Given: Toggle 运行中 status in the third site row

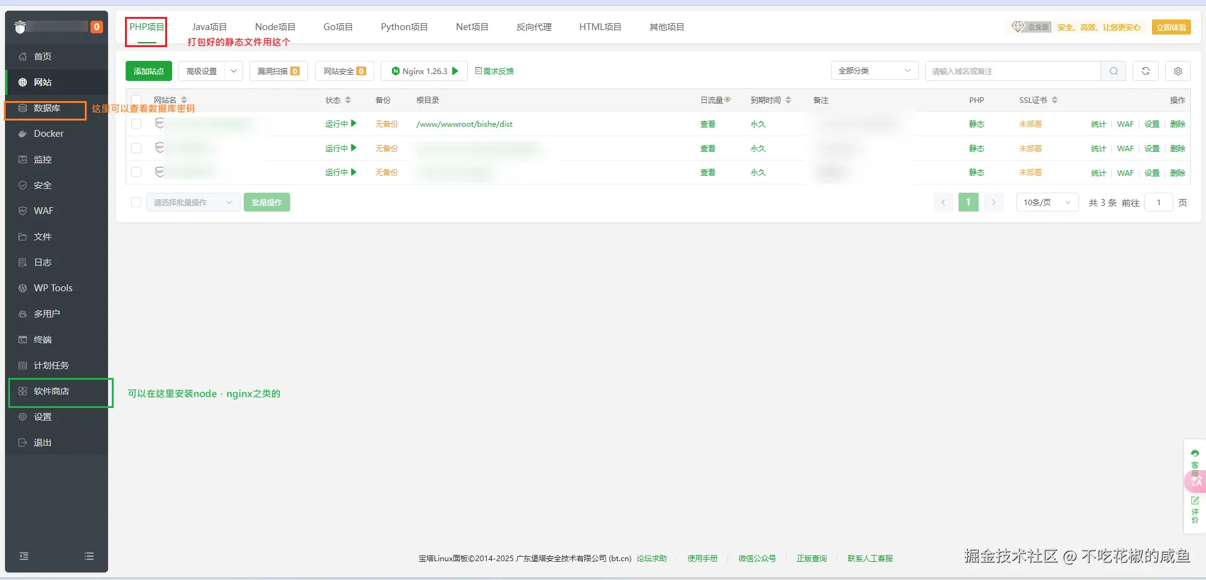Looking at the screenshot, I should click(340, 172).
